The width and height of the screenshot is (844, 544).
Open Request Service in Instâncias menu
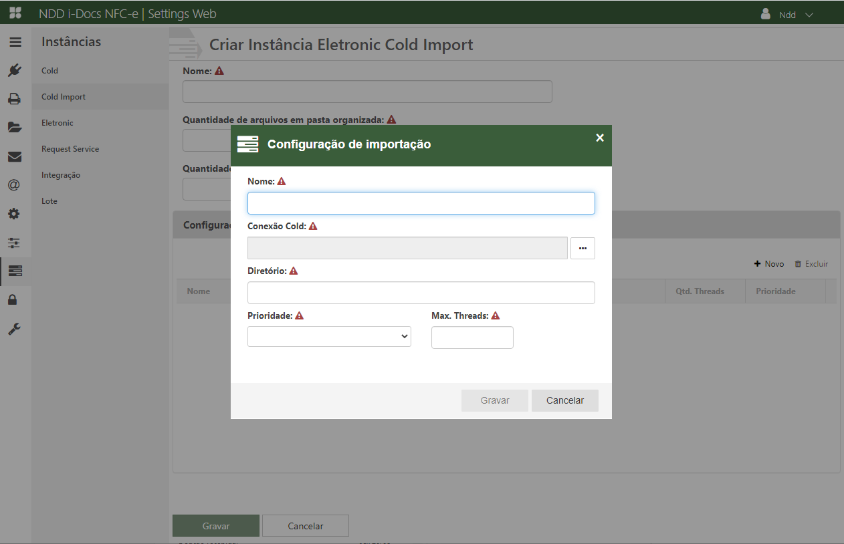coord(70,149)
